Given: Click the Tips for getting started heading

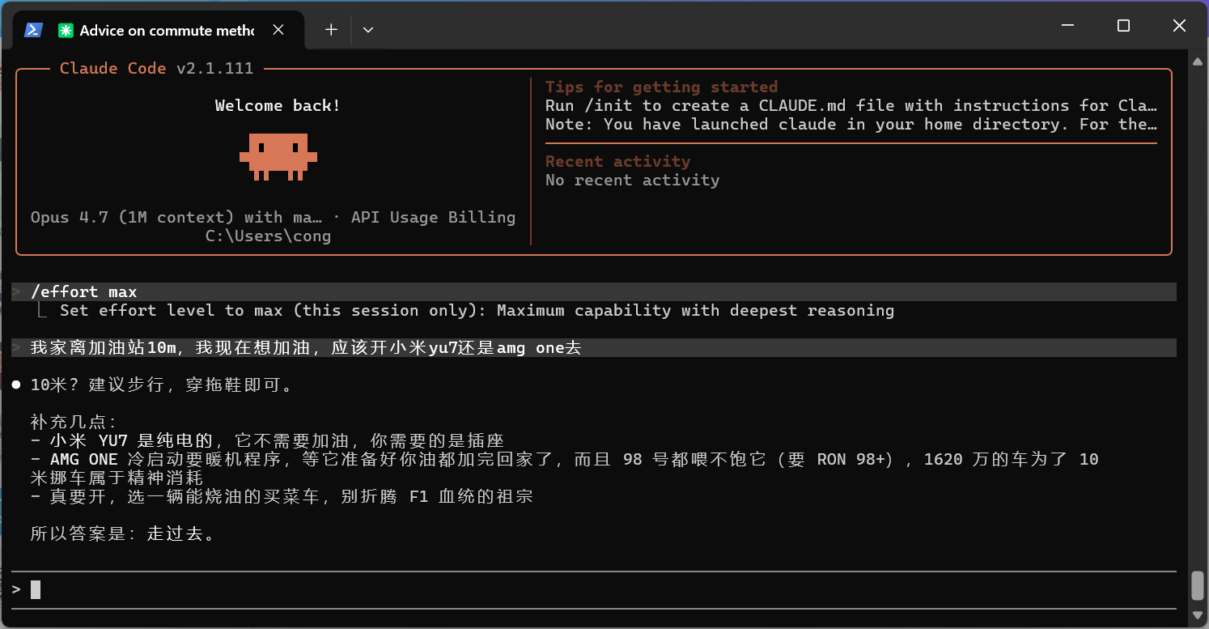Looking at the screenshot, I should coord(661,87).
